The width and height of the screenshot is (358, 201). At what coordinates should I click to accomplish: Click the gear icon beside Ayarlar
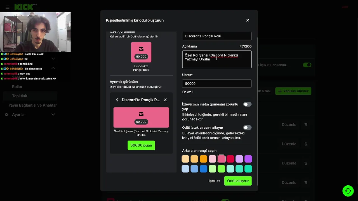pos(6,115)
